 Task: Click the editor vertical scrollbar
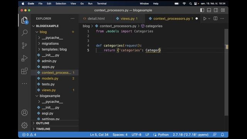[x=227, y=73]
